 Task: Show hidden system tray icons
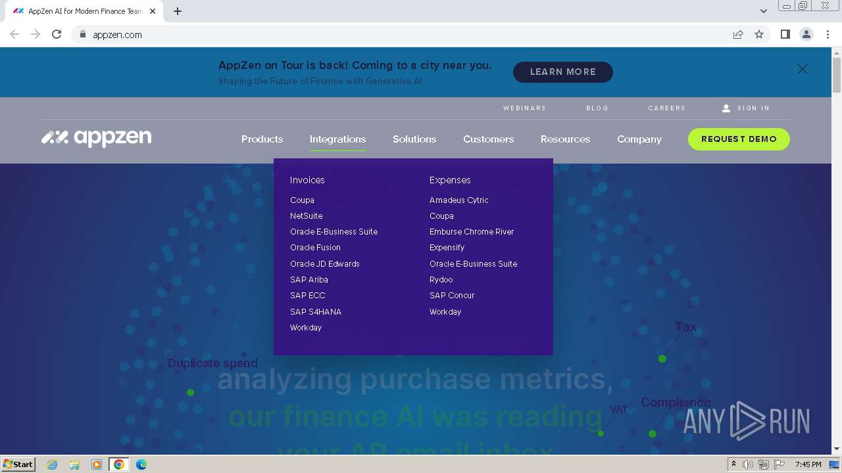coord(733,464)
